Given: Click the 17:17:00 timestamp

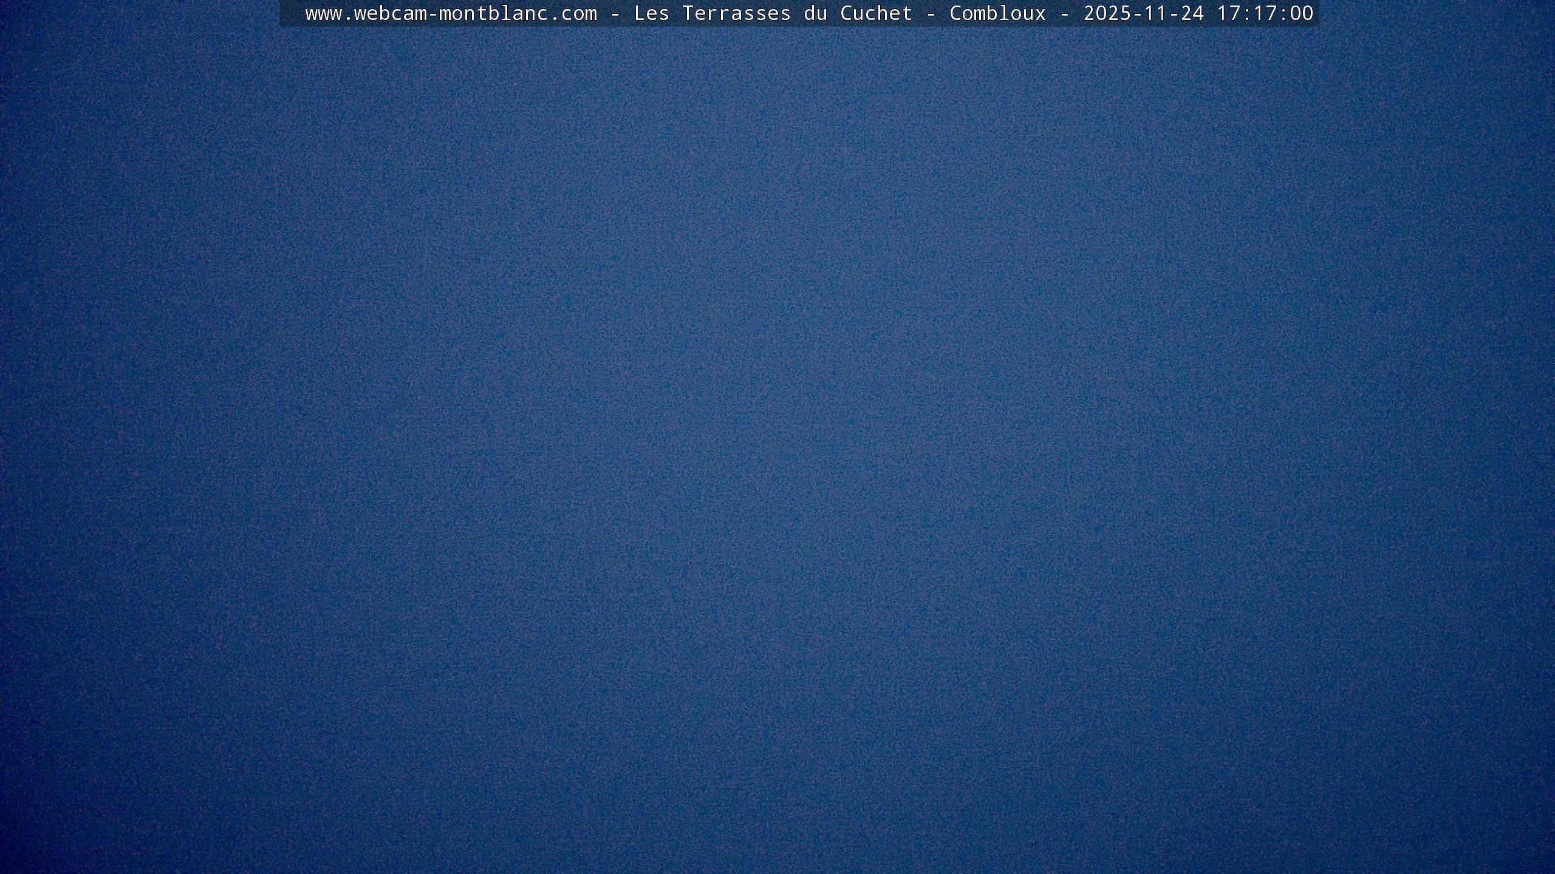Looking at the screenshot, I should 1265,13.
